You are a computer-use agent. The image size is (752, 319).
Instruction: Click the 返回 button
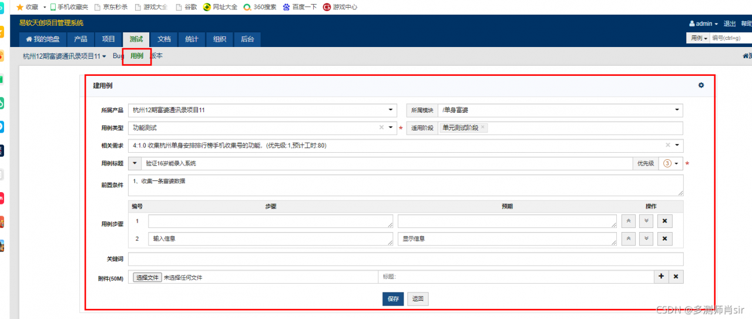(x=418, y=298)
